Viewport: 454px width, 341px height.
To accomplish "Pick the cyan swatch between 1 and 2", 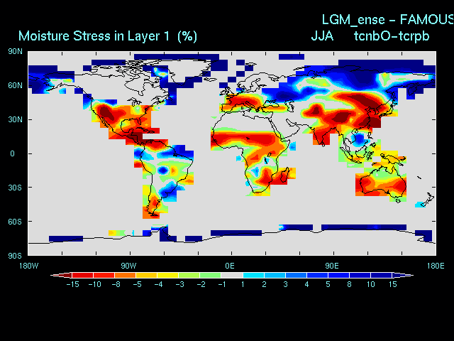I will pos(253,275).
